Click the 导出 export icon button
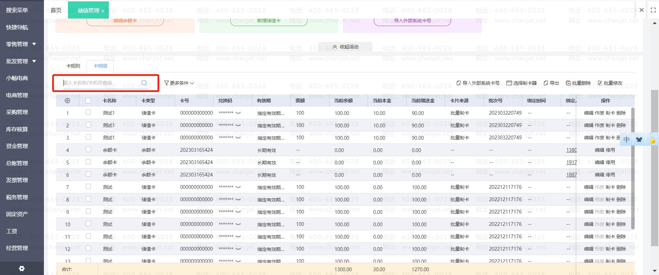Viewport: 659px width, 275px height. pyautogui.click(x=546, y=83)
